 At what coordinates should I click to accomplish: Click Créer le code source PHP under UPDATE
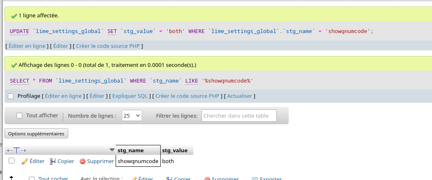point(108,46)
